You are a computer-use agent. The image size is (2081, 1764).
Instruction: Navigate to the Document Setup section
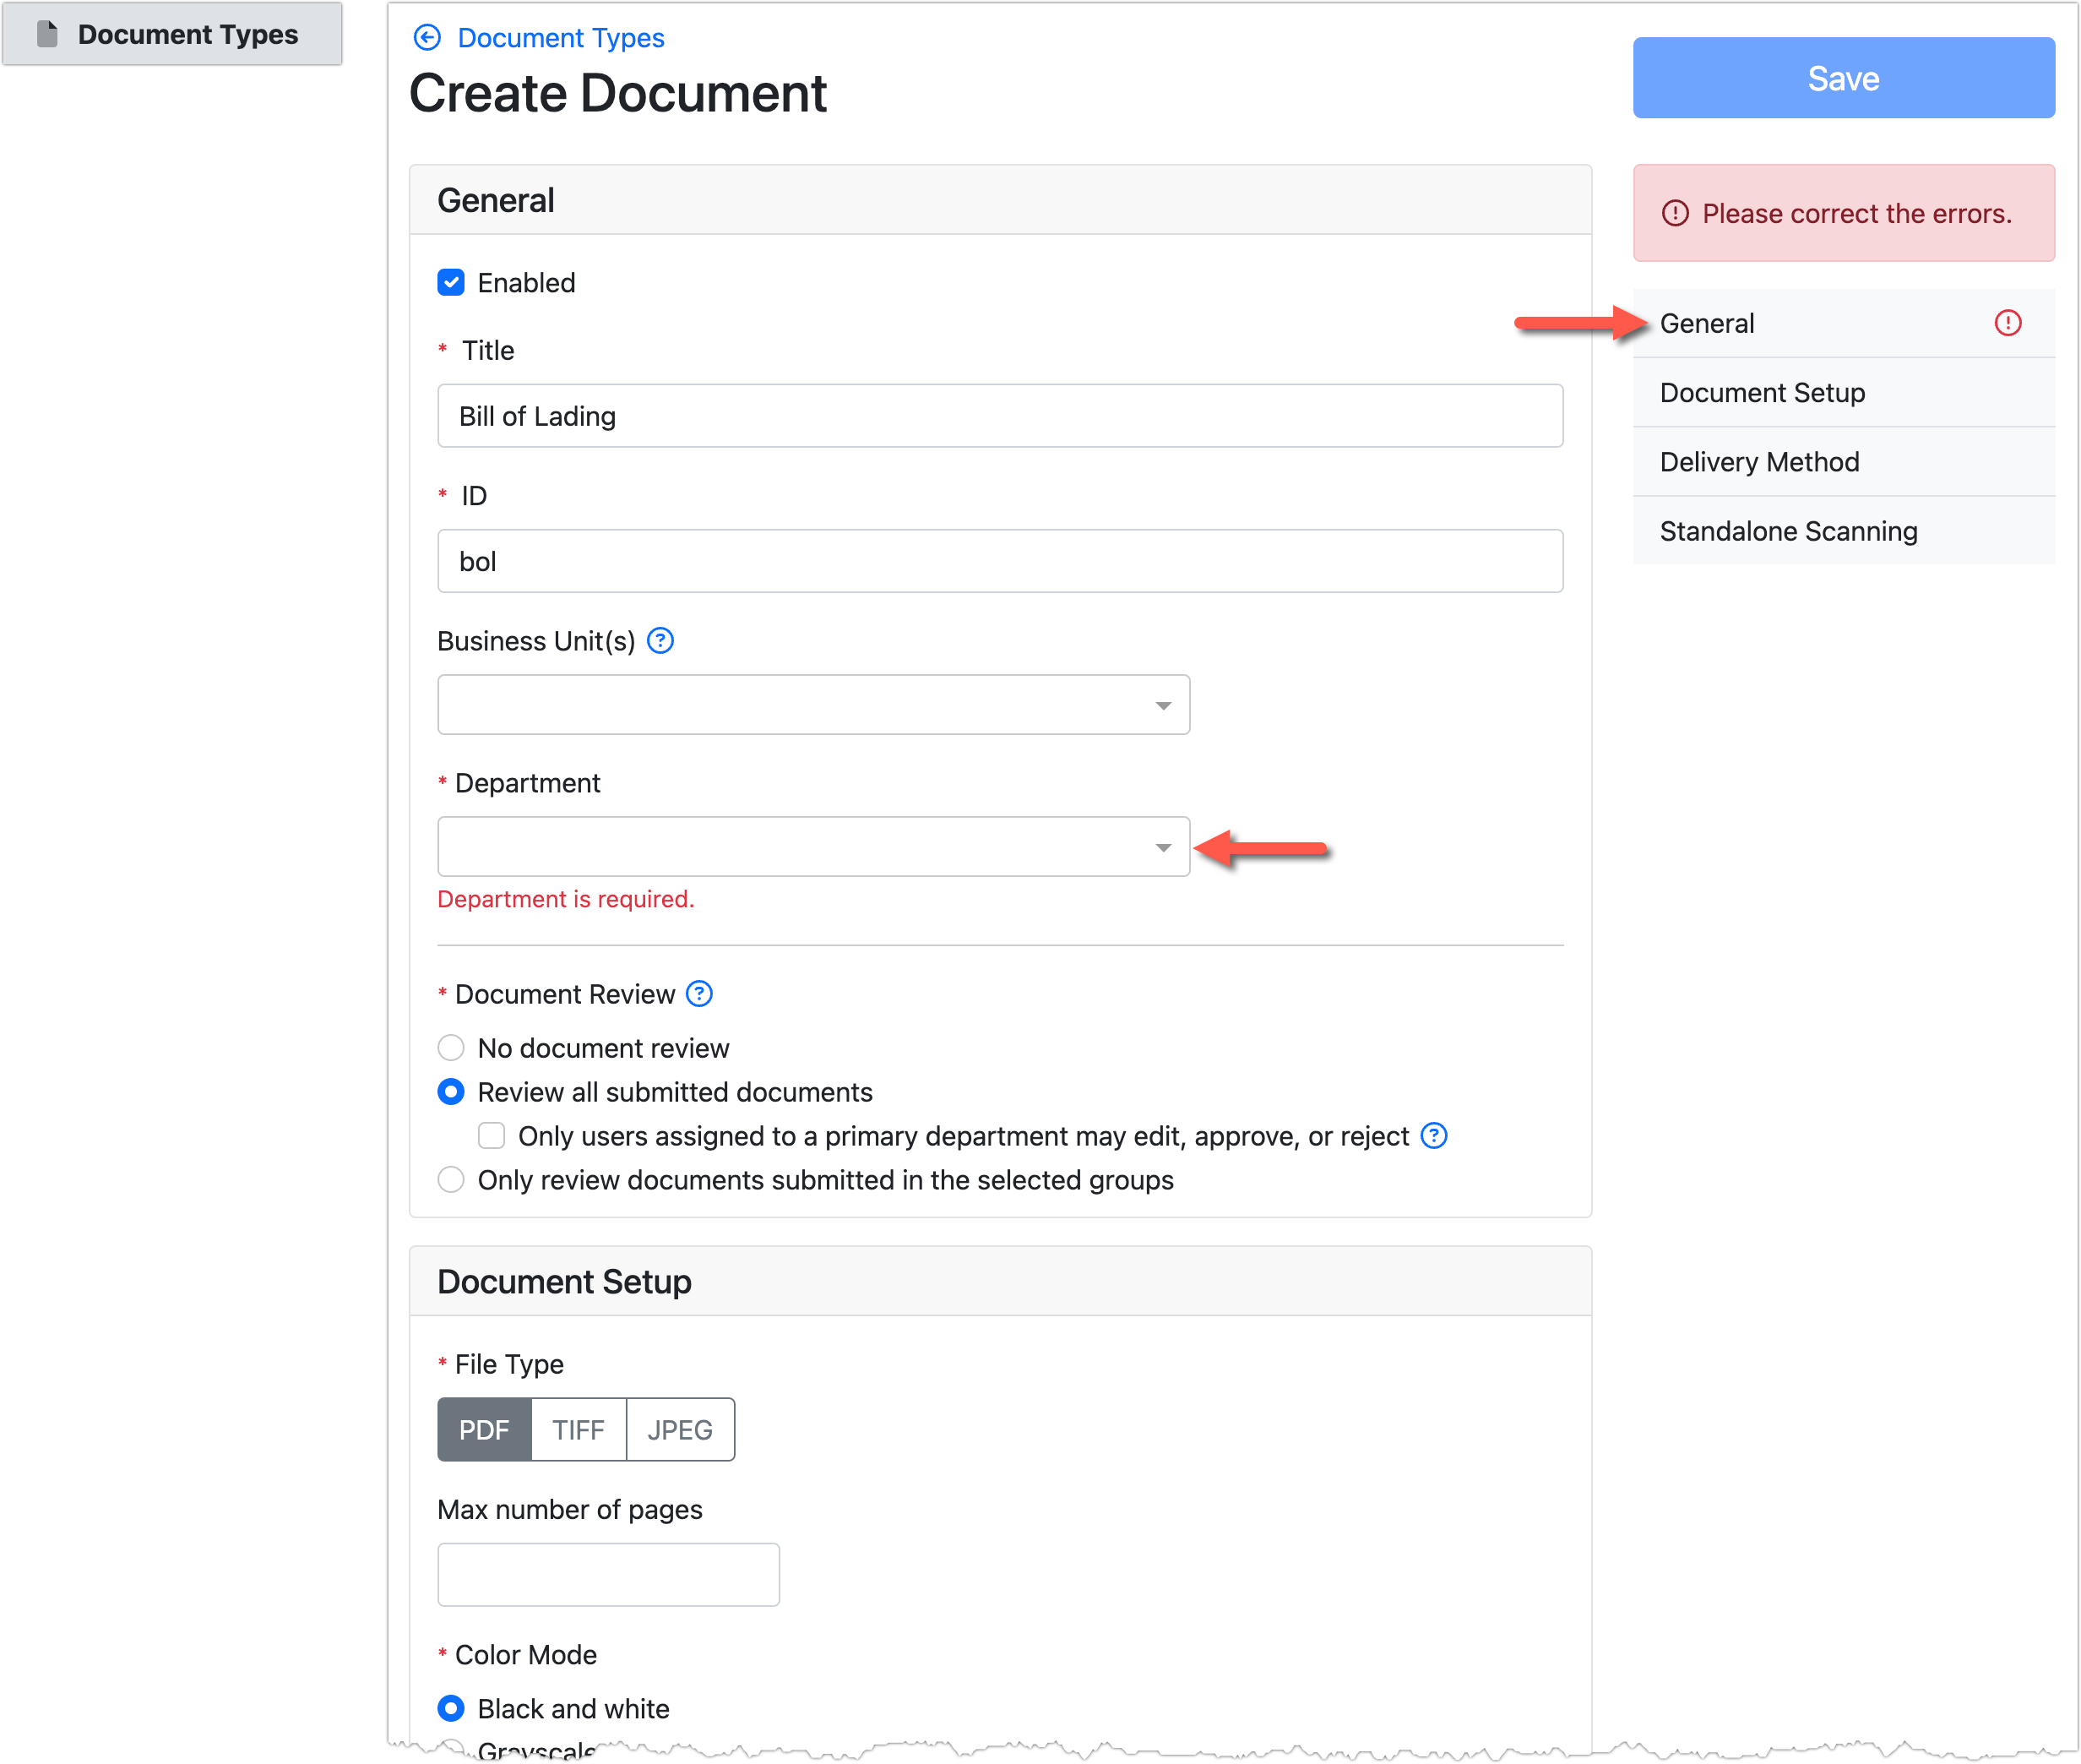1762,392
